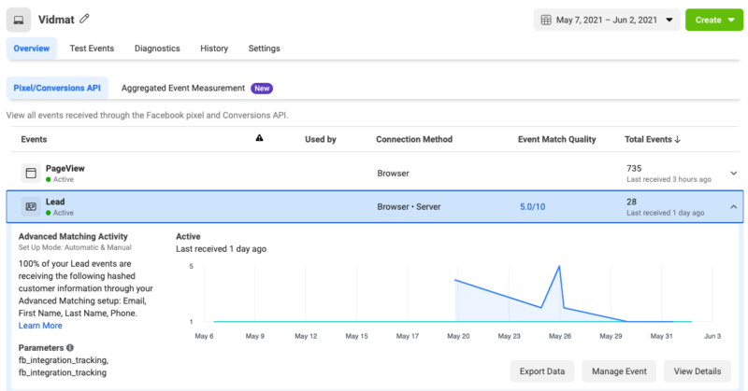Click the Lead event contact card icon
Screen dimensions: 748x391
coord(31,206)
